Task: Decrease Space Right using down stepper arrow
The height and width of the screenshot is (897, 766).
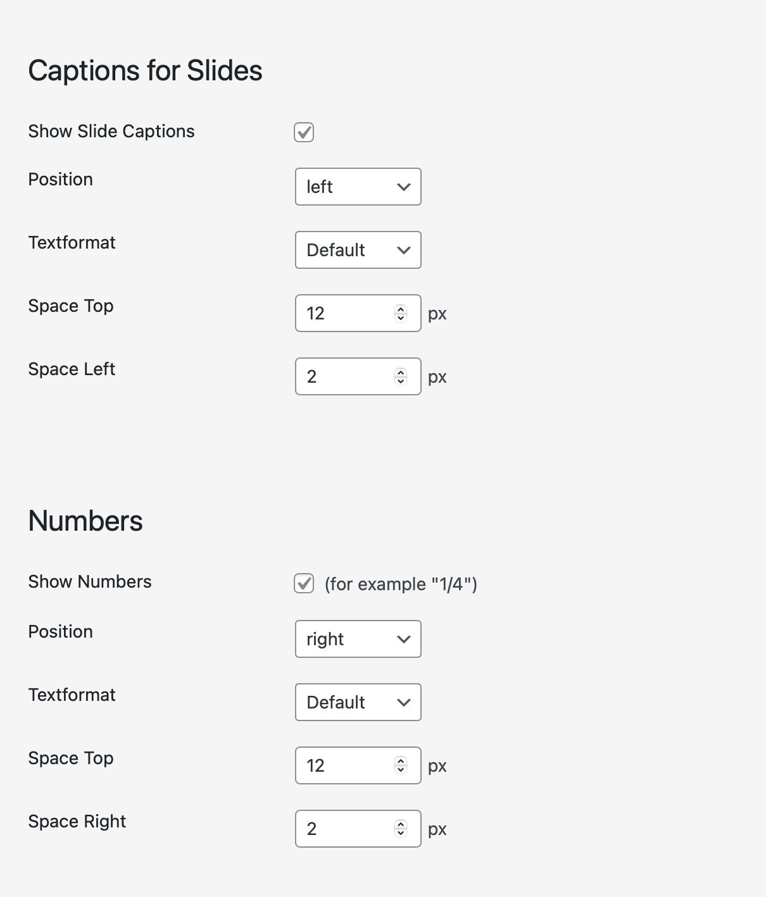Action: point(401,833)
